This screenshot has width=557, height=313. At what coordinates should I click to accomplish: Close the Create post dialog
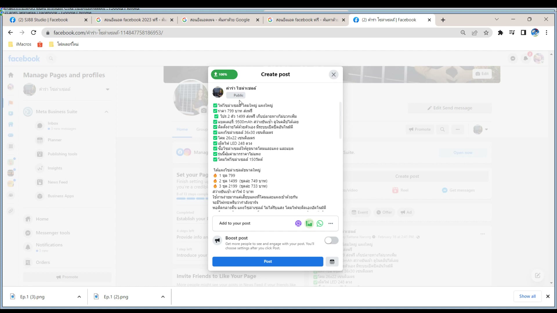tap(334, 74)
